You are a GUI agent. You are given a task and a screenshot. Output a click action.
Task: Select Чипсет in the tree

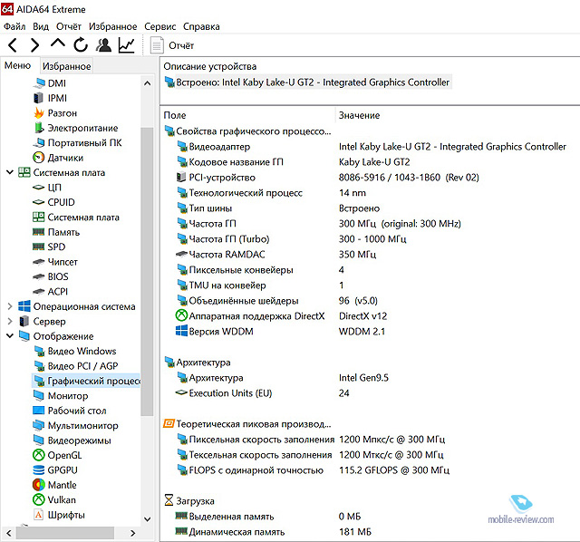[55, 262]
